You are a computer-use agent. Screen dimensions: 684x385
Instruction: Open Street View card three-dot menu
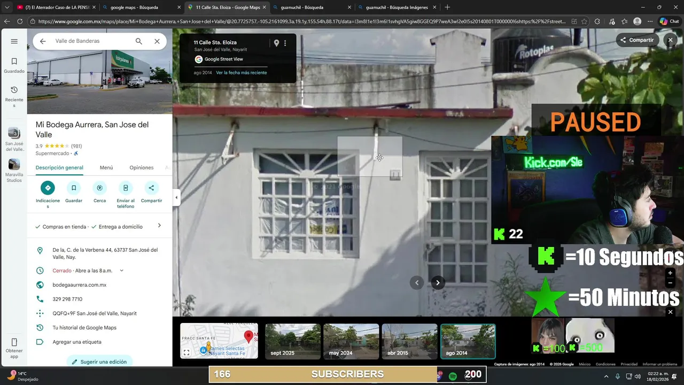[285, 43]
